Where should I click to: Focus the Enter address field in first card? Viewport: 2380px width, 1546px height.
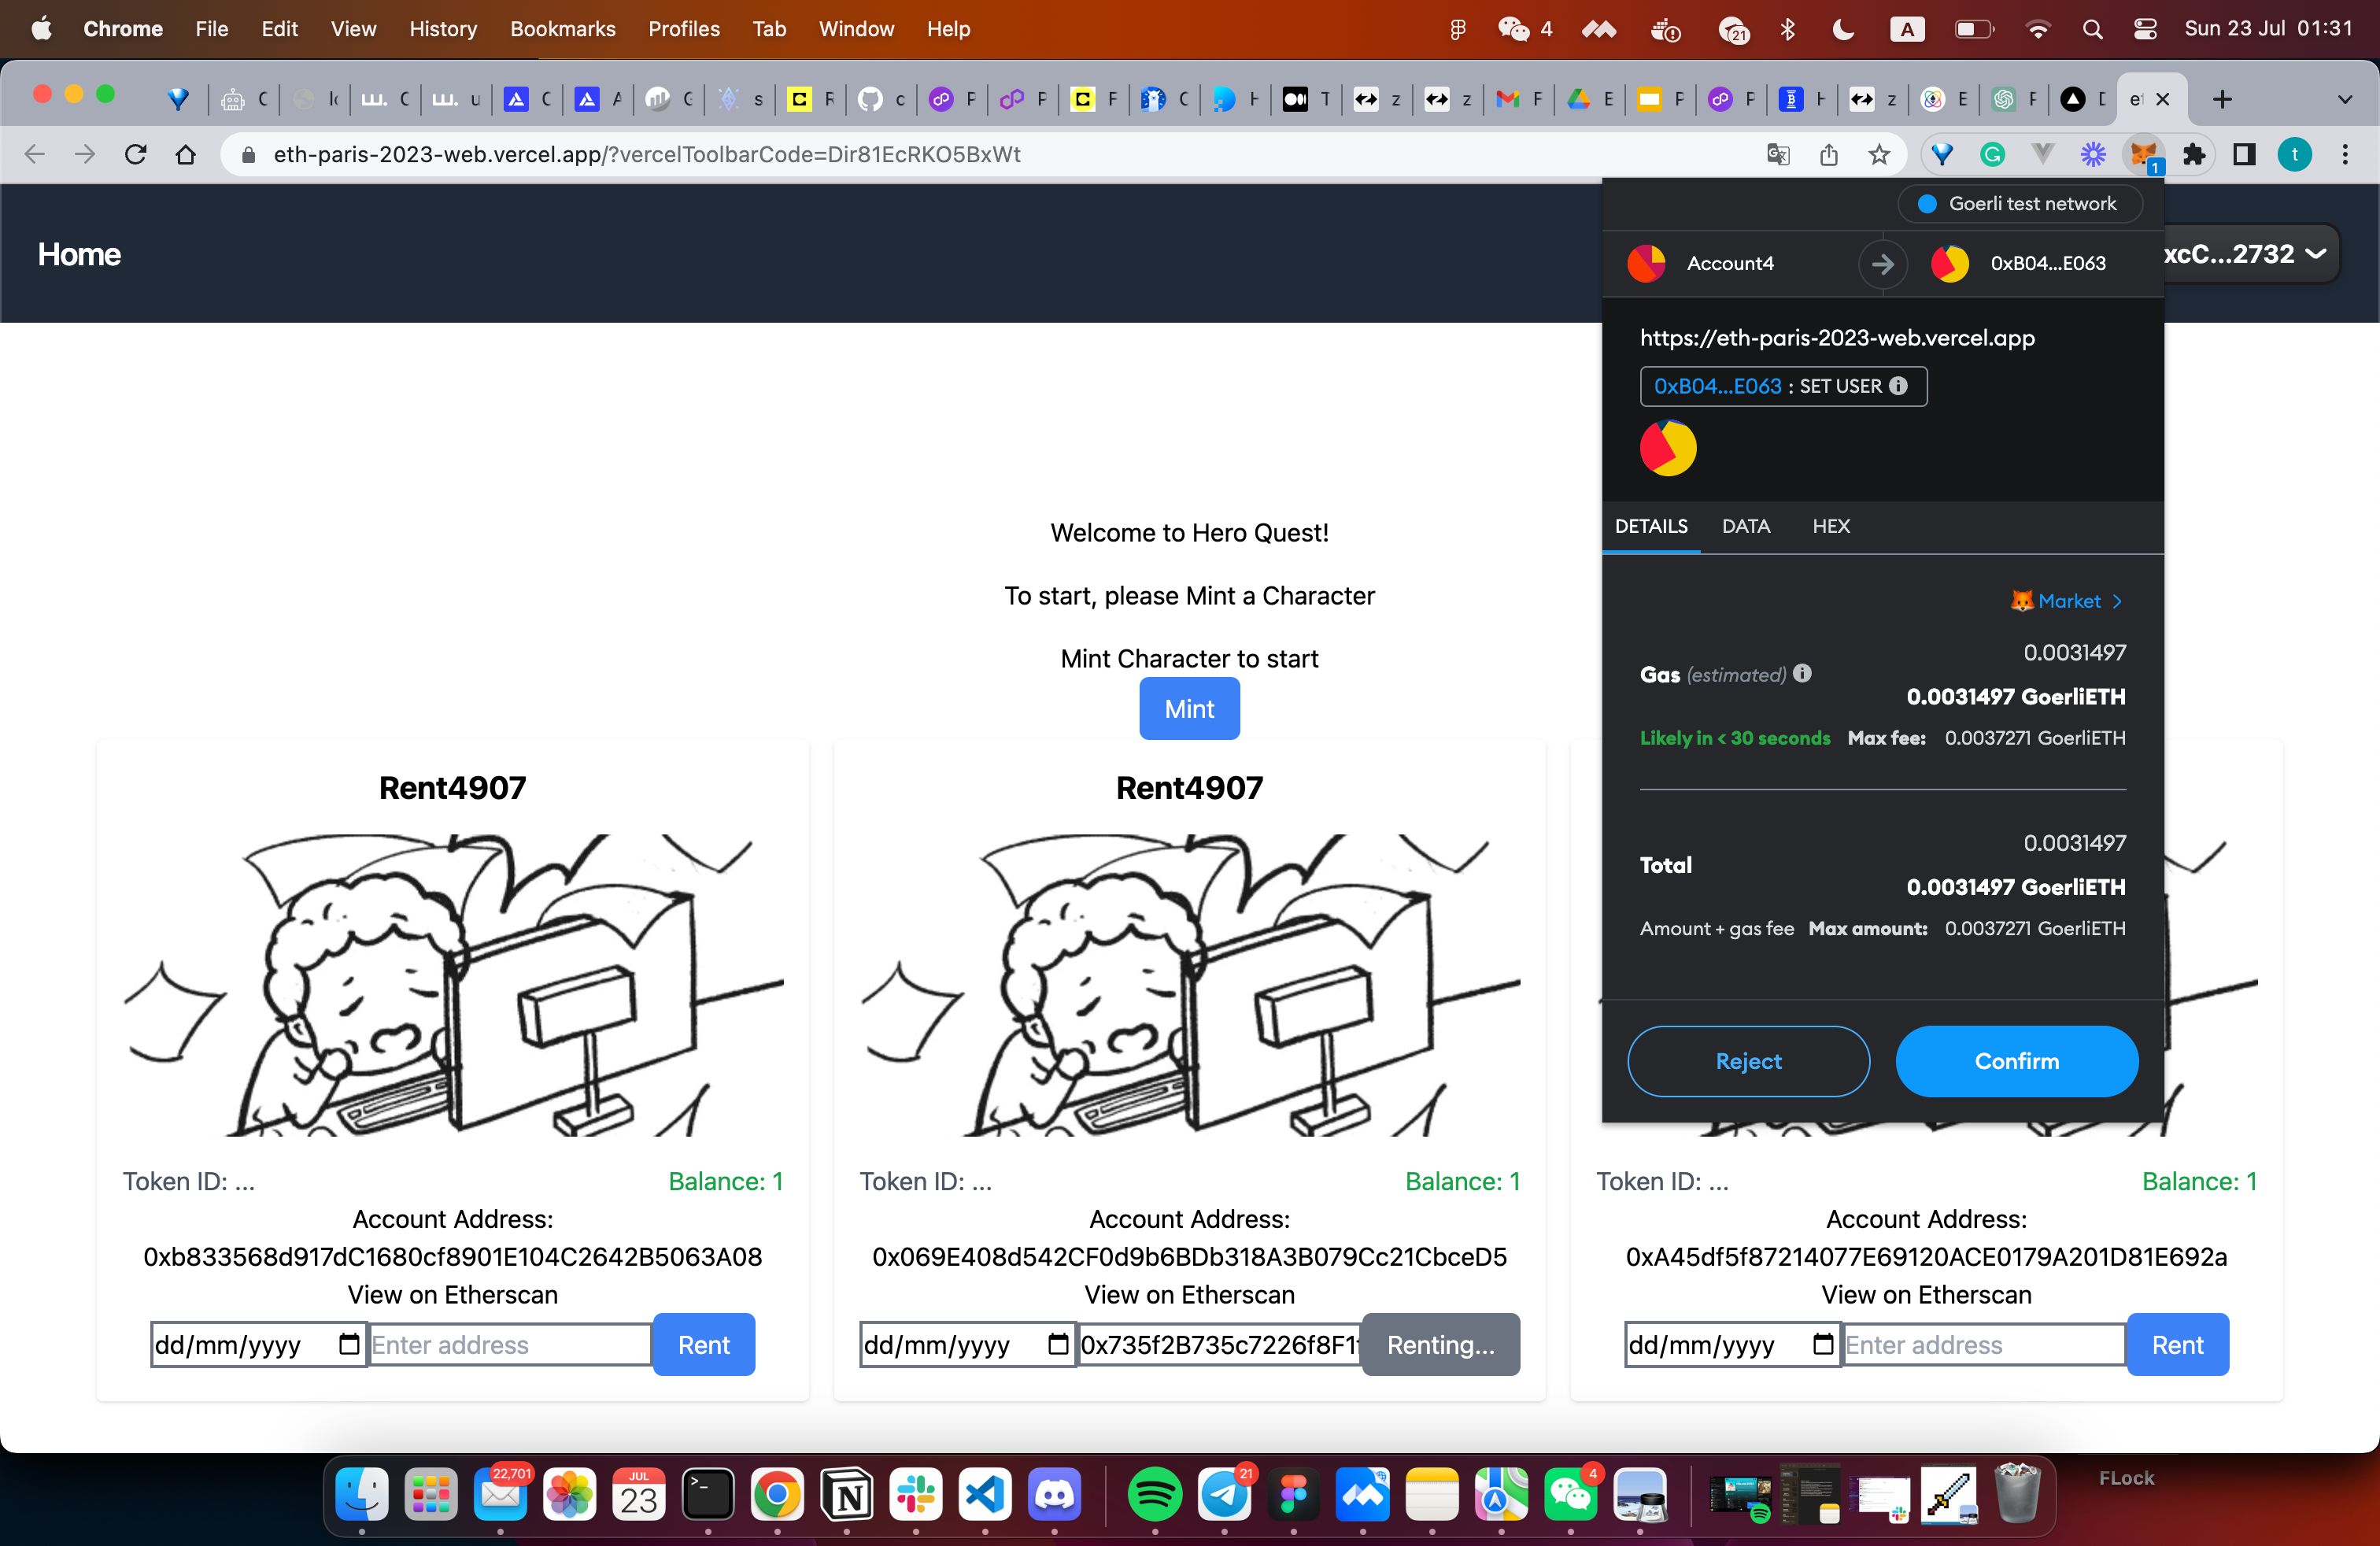click(x=510, y=1345)
